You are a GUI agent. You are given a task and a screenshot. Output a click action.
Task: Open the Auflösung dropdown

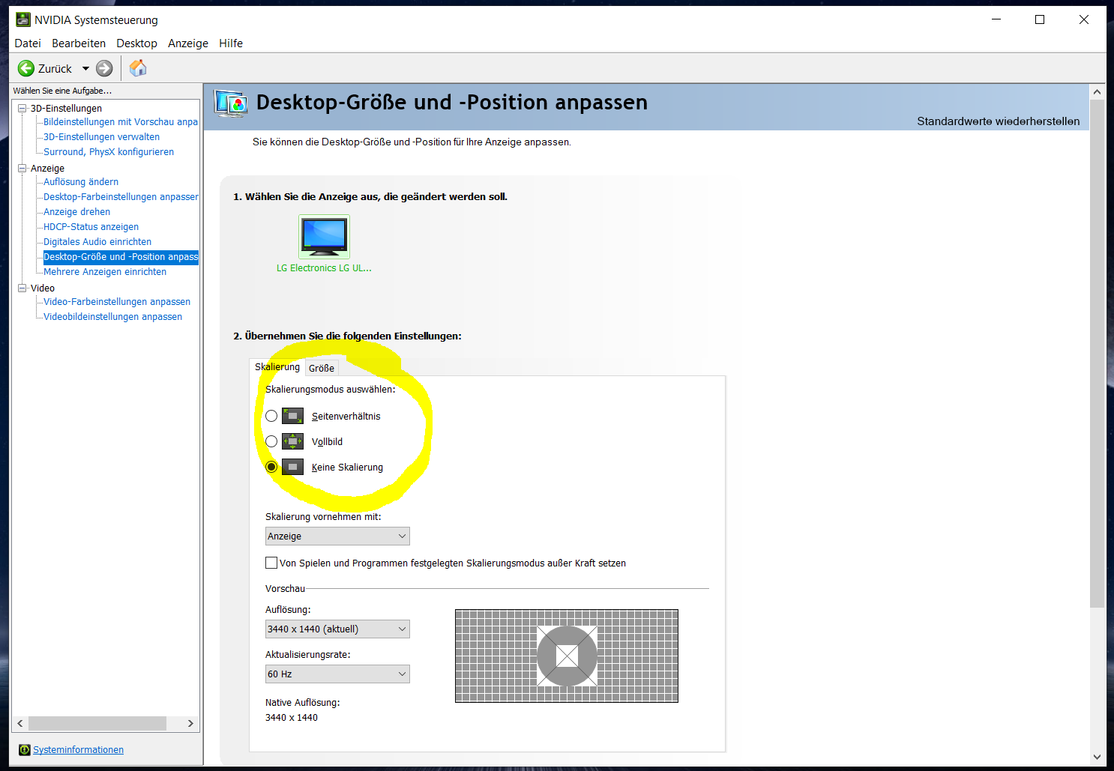337,629
